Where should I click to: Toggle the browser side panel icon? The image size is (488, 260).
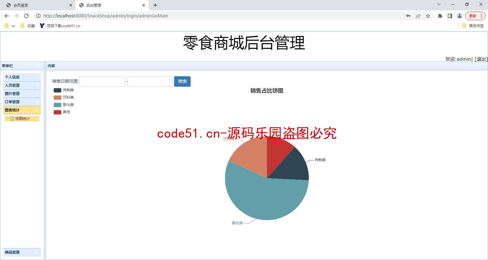pos(450,16)
